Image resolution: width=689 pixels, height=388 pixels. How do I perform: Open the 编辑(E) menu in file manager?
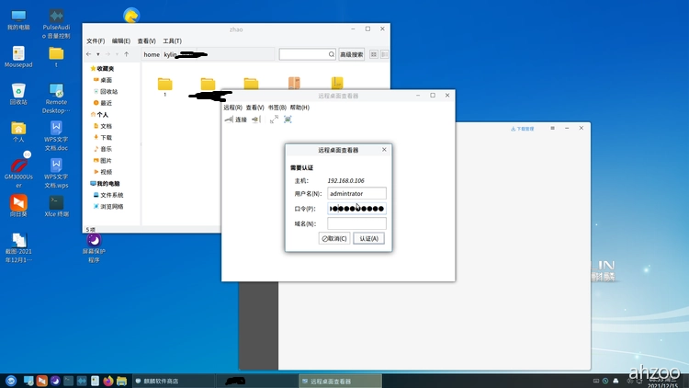point(121,40)
